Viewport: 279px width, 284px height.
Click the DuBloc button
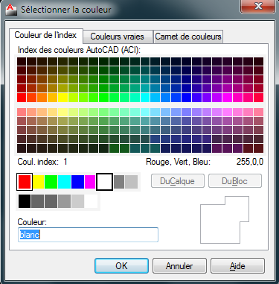(235, 181)
